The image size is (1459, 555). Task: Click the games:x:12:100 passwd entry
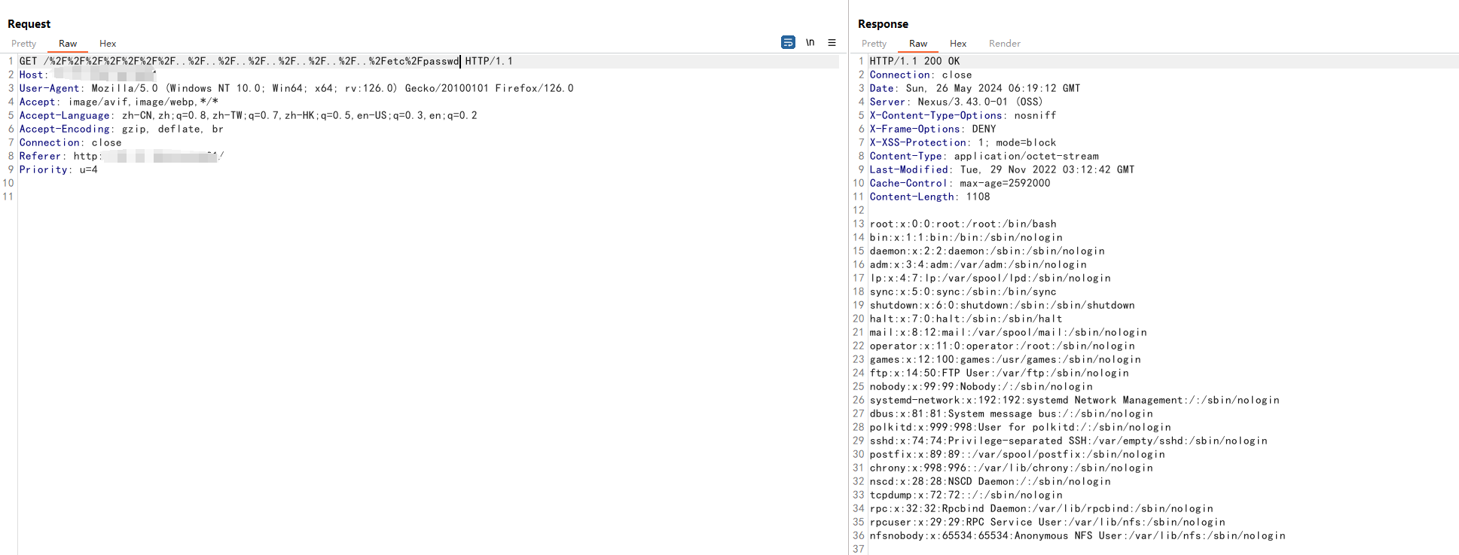(x=1005, y=359)
